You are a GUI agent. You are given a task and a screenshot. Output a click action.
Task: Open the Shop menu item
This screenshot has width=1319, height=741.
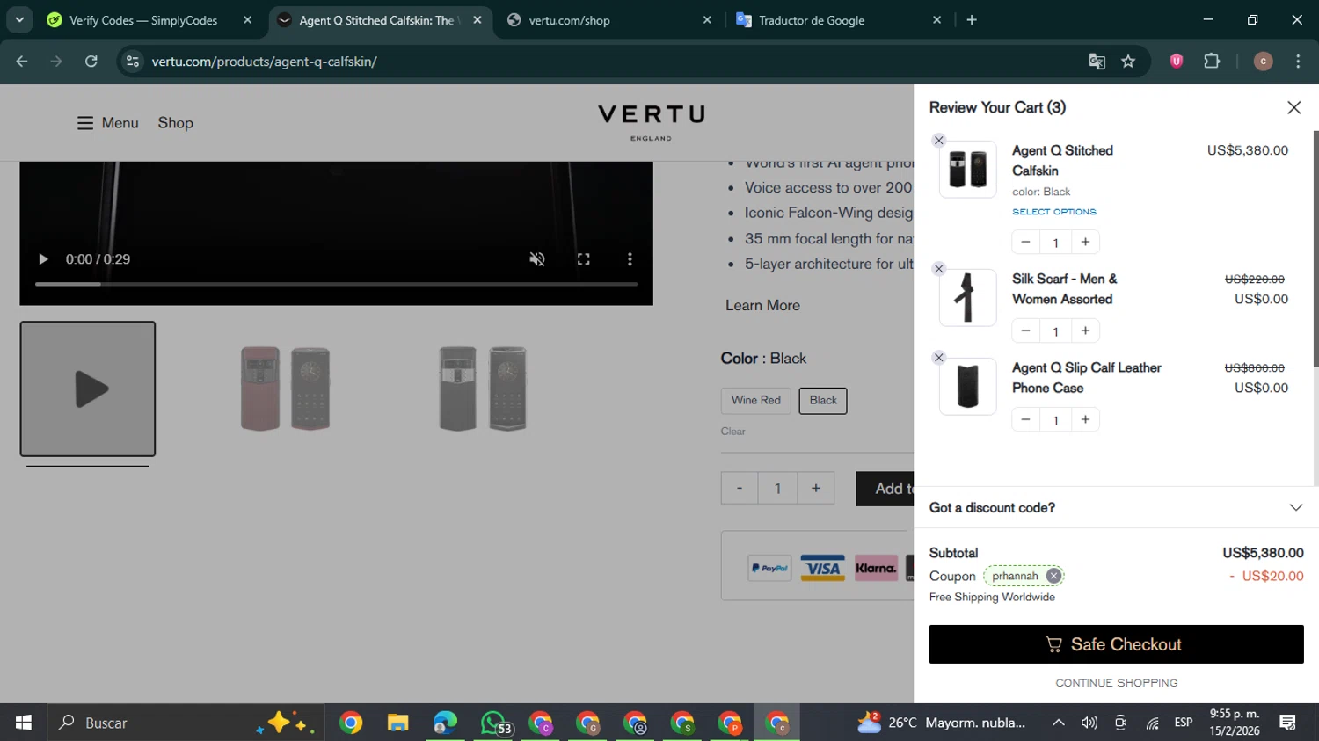[x=175, y=123]
